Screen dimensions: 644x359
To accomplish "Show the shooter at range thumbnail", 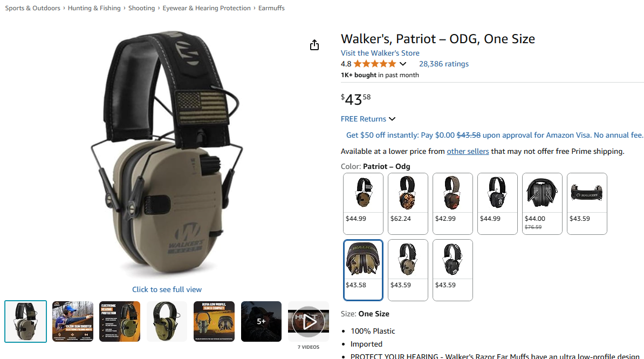I will (73, 322).
